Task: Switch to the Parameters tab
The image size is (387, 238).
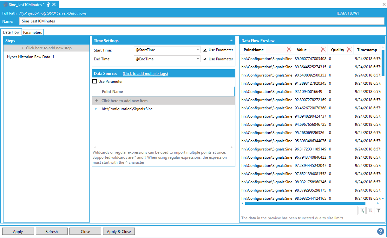Action: (x=33, y=32)
